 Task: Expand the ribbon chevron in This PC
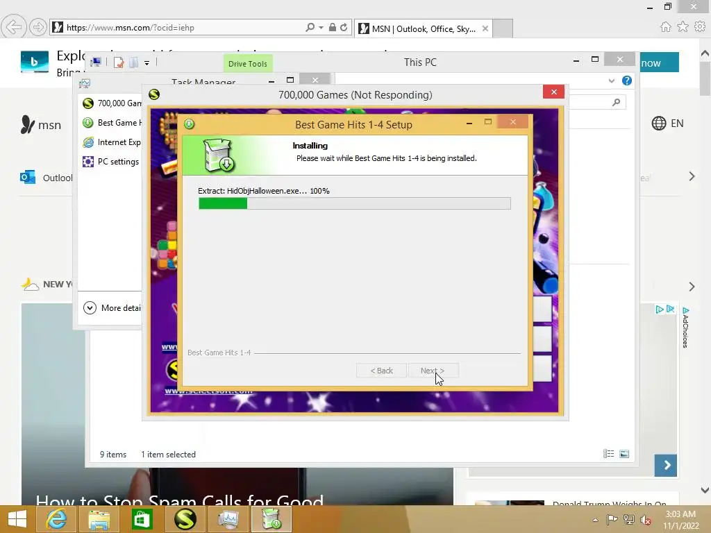pos(611,81)
